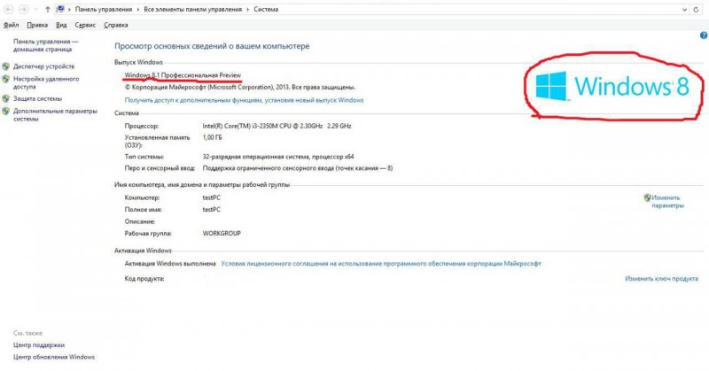Open Панель управления — домашняя страница link

(x=45, y=45)
